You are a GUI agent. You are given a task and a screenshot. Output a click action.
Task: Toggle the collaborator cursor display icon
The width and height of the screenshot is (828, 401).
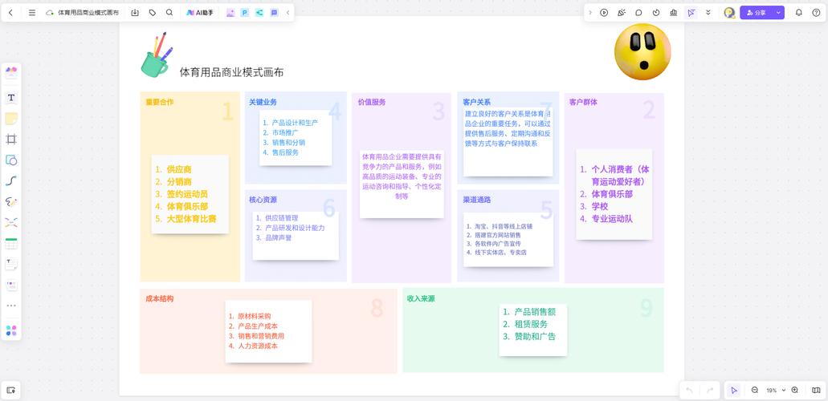coord(691,13)
